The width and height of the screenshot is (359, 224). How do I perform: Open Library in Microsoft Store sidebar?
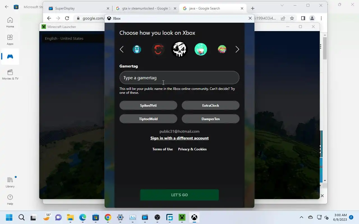coord(10,182)
